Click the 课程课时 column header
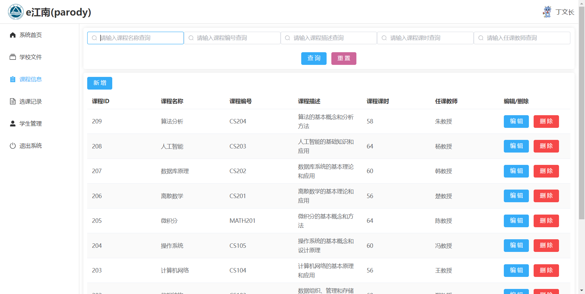The width and height of the screenshot is (585, 294). (x=378, y=101)
